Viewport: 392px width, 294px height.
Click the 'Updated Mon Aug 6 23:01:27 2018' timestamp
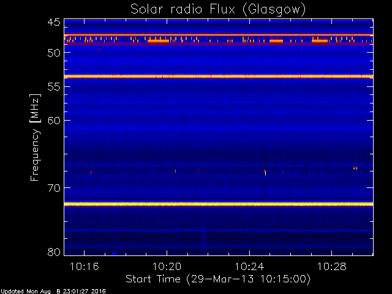(53, 292)
